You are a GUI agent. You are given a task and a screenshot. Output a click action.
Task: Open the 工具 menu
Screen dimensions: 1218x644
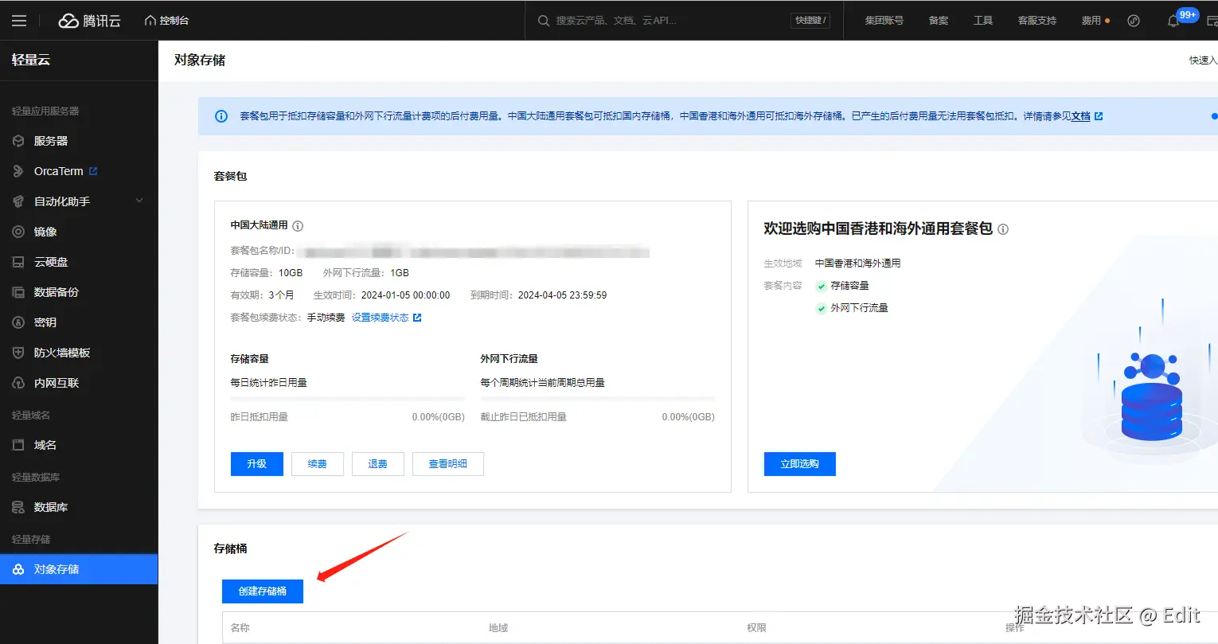pyautogui.click(x=983, y=21)
